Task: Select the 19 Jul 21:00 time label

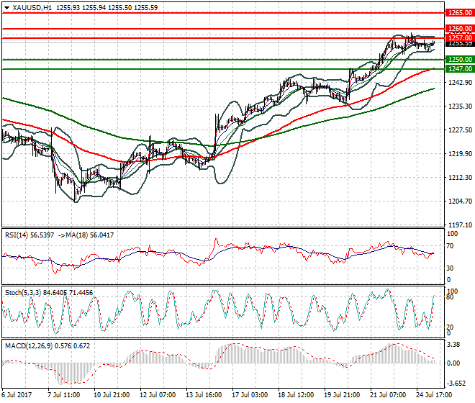Action: [342, 395]
